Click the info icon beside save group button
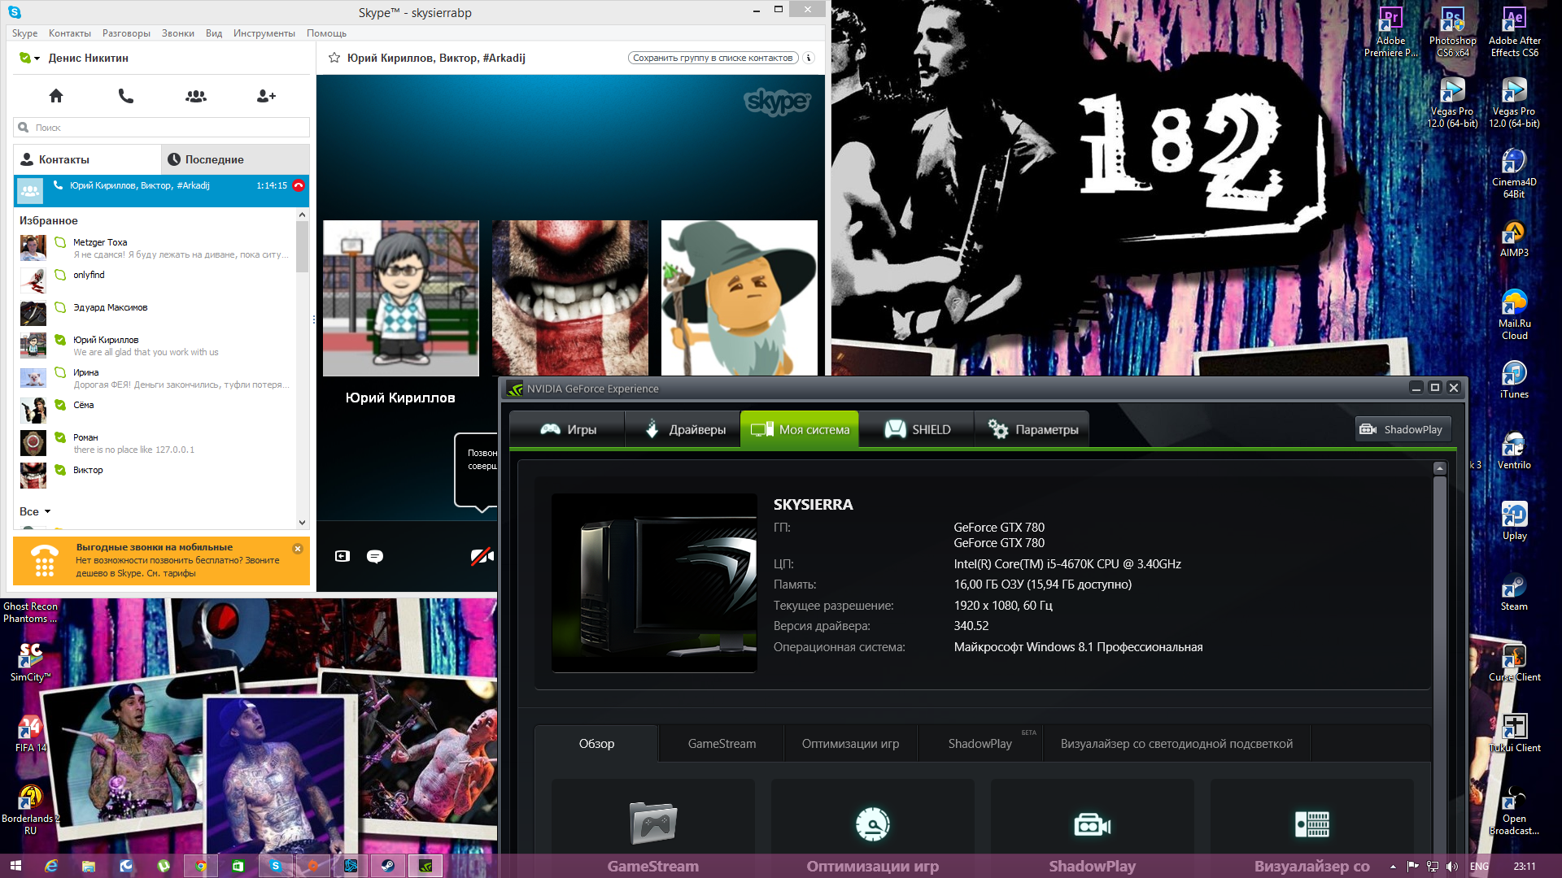 809,58
